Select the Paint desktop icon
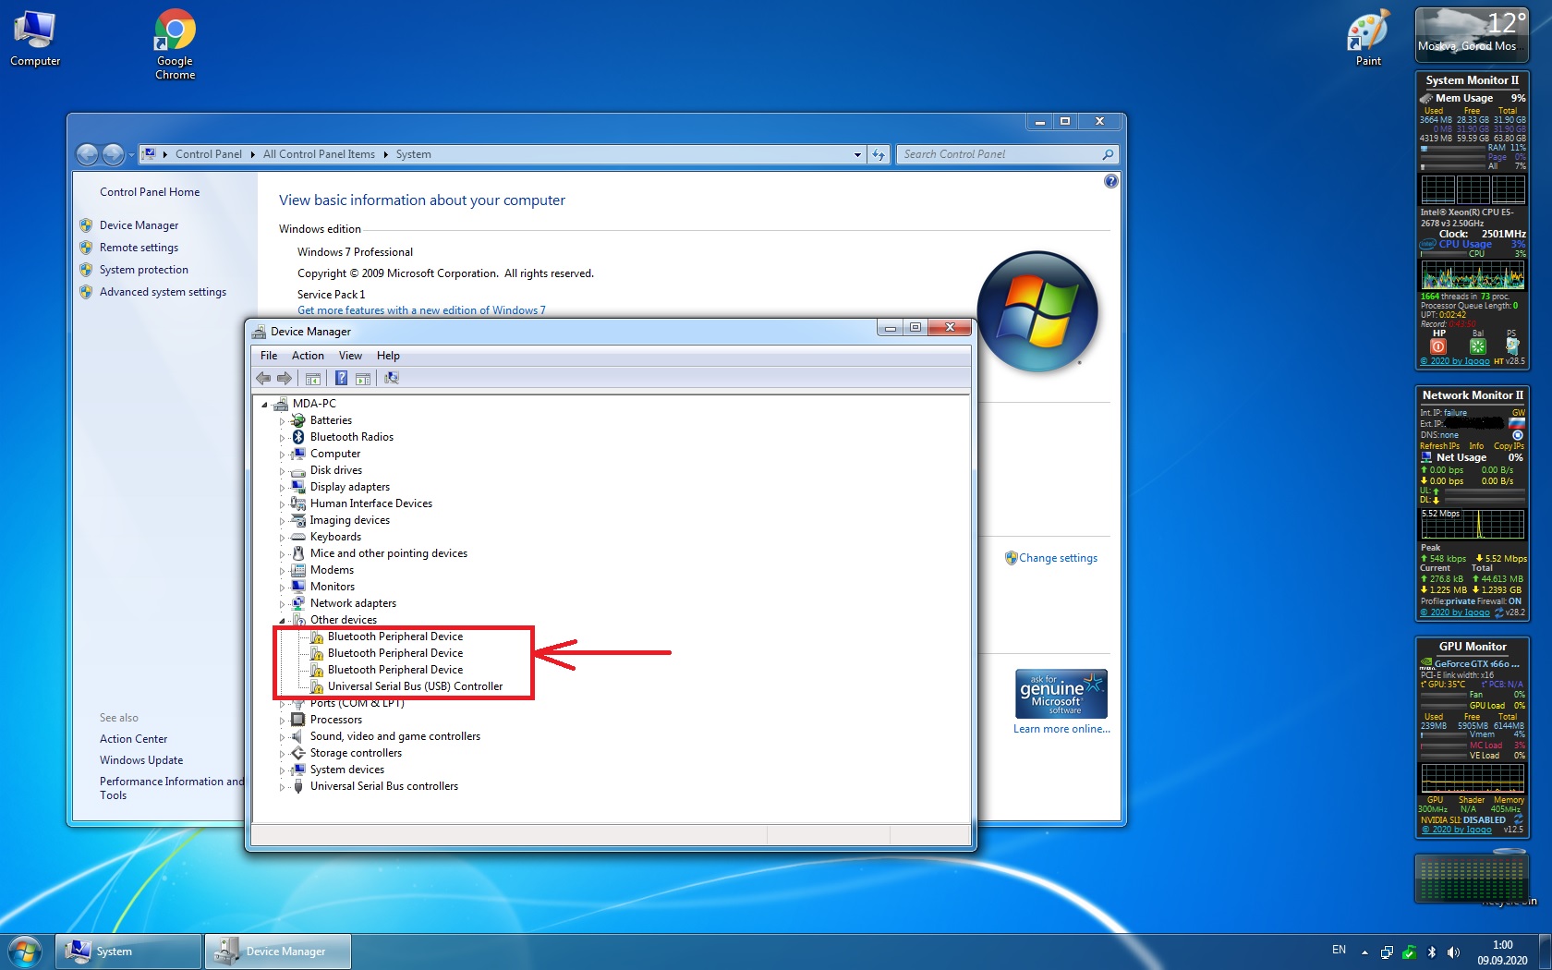 coord(1368,38)
